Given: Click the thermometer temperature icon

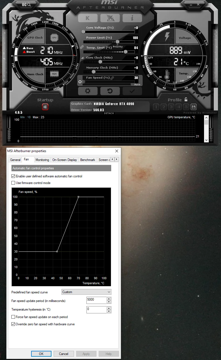Looking at the screenshot, I should pyautogui.click(x=167, y=75).
